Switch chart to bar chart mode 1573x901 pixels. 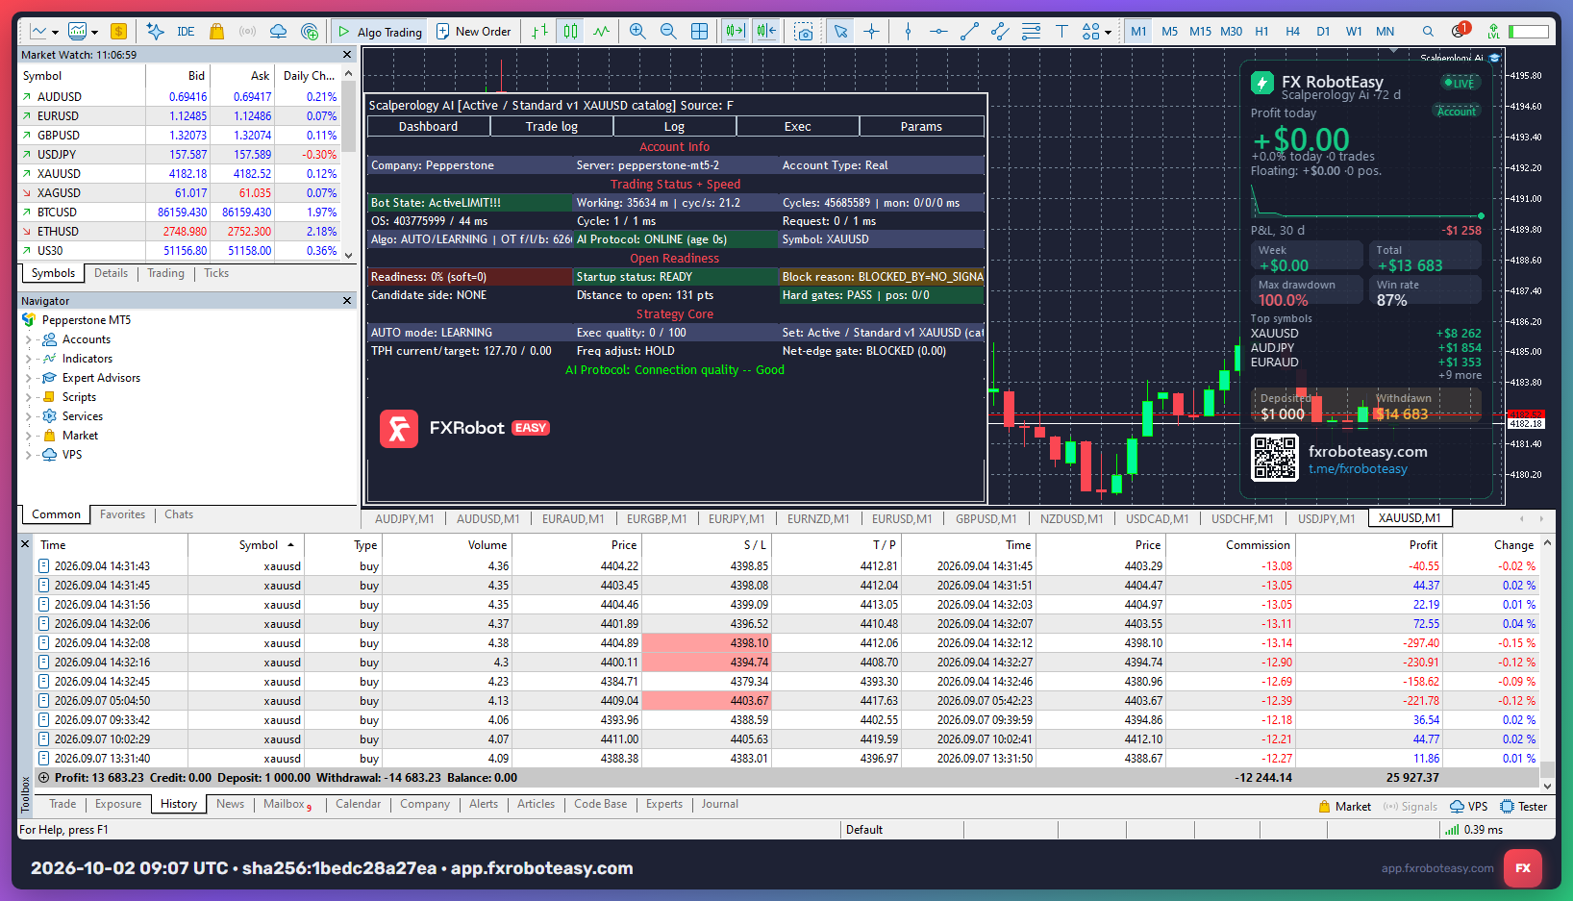[540, 32]
